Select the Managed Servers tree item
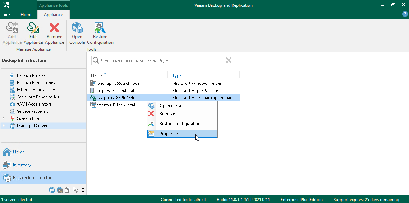This screenshot has width=409, height=203. 33,126
